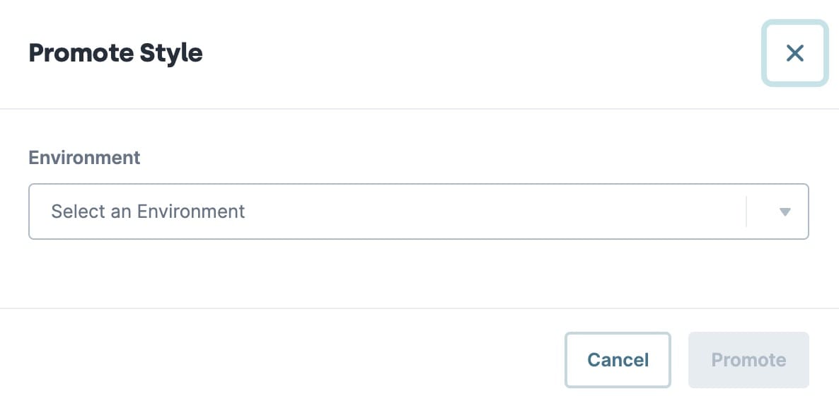
Task: Cancel the style promotion
Action: click(x=618, y=359)
